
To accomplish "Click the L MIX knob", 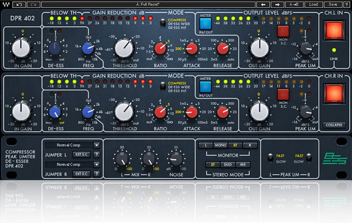I will click(x=122, y=159).
